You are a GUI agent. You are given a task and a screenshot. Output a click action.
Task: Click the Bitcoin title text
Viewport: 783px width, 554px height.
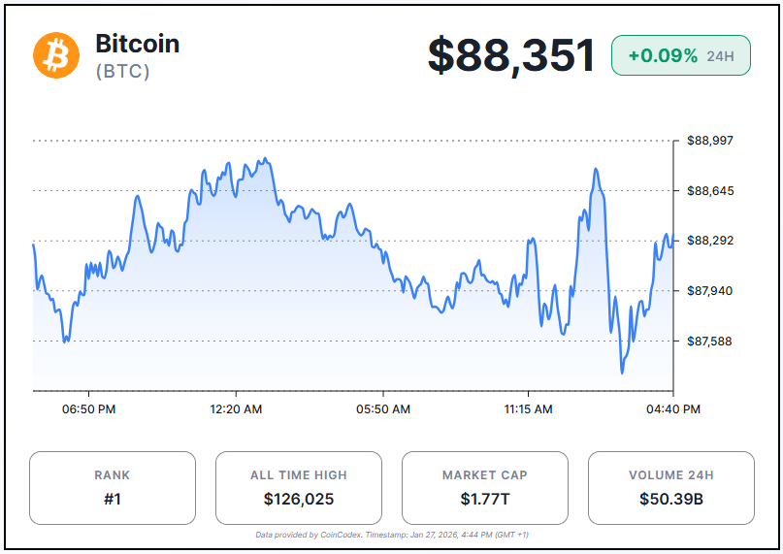click(137, 44)
